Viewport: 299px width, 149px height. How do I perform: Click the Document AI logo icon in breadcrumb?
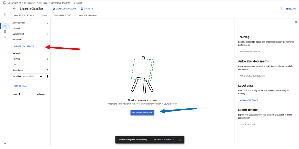(x=5, y=3)
